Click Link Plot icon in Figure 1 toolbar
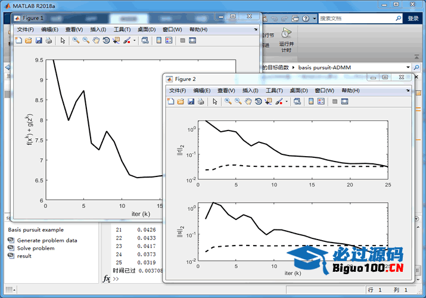 click(145, 41)
